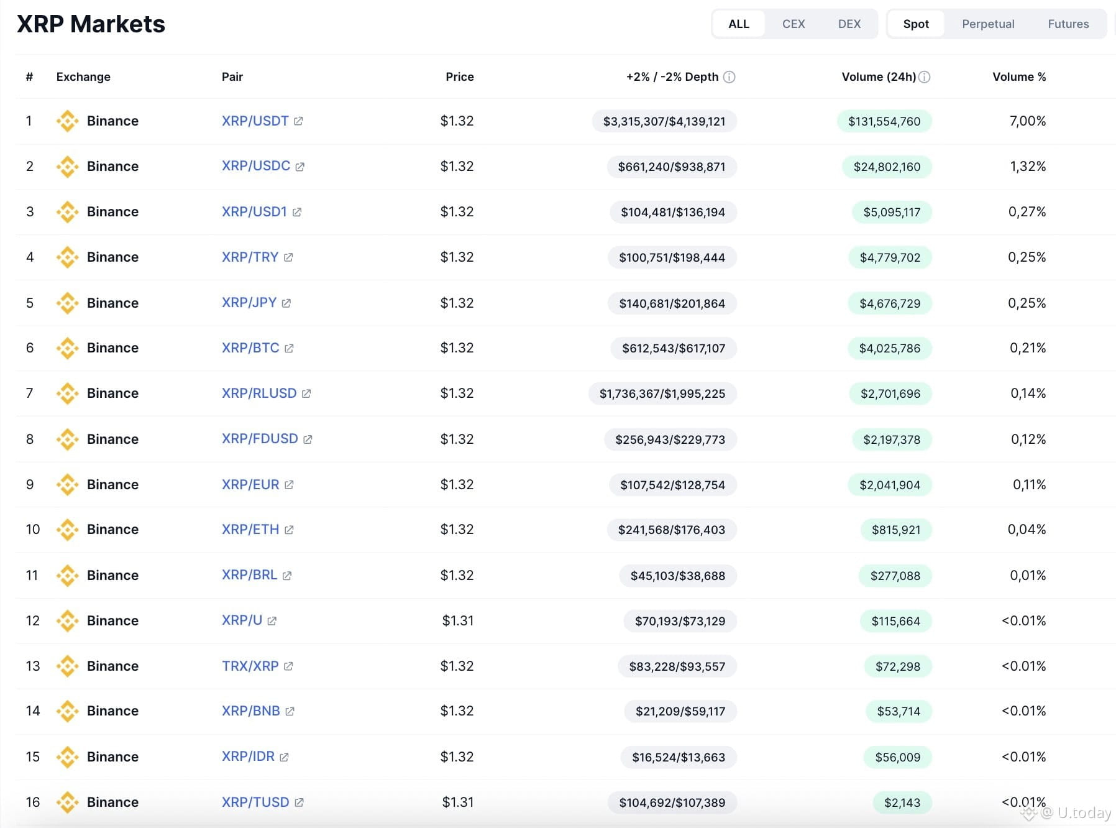1116x828 pixels.
Task: Sort by the Pair column header
Action: click(x=232, y=77)
